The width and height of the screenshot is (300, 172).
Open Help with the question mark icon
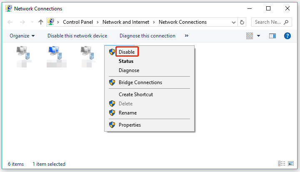287,36
